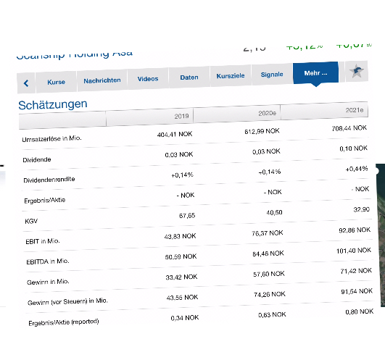Select the 74,26 NOK pre-tax profit value
Viewport: 385px width, 352px height.
(x=270, y=294)
